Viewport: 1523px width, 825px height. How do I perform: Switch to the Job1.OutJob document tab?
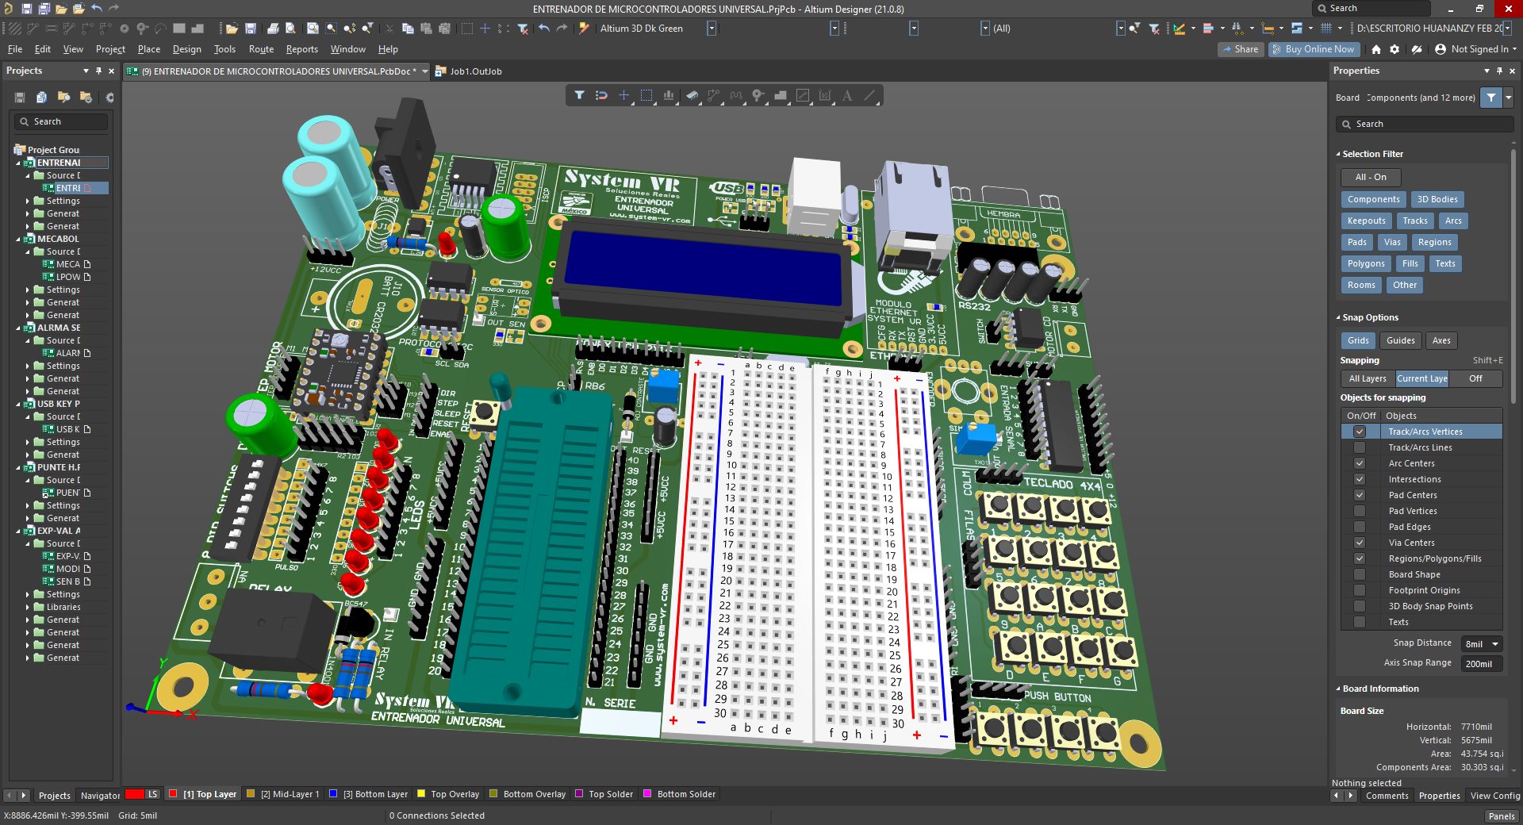(475, 71)
